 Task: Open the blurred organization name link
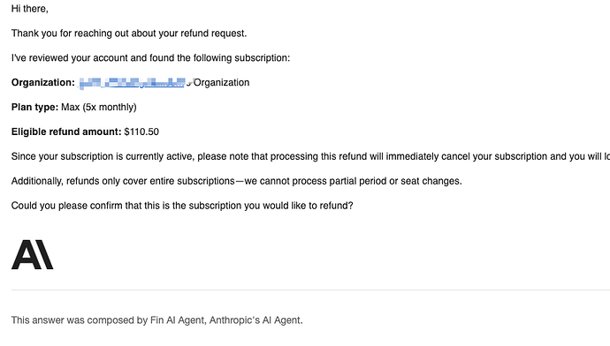[x=132, y=83]
